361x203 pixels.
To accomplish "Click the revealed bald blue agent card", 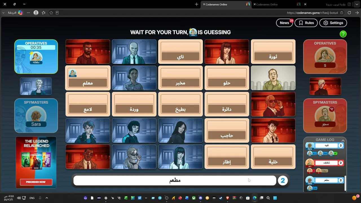I will coord(134,52).
